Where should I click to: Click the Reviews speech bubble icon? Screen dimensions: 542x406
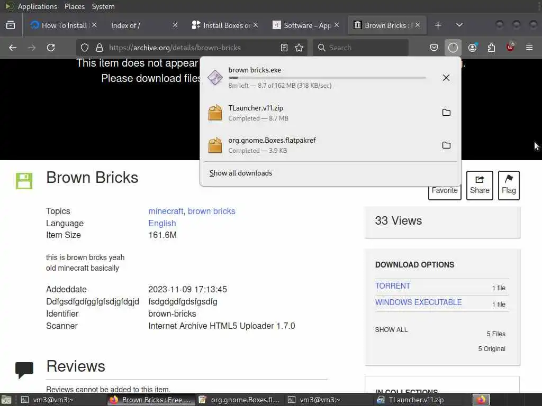click(x=24, y=370)
